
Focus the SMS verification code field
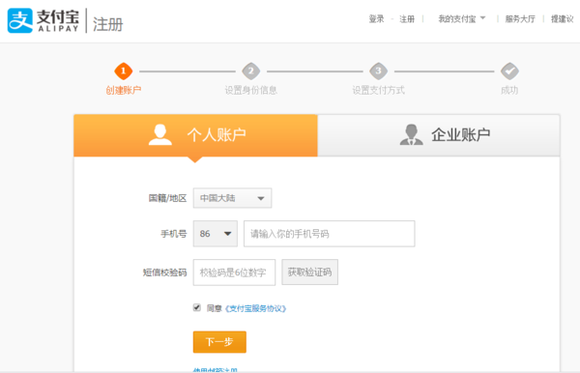click(234, 273)
